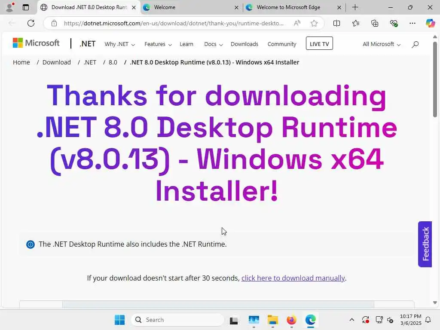Open Browser essentials heart icon
The height and width of the screenshot is (330, 440).
(x=394, y=23)
